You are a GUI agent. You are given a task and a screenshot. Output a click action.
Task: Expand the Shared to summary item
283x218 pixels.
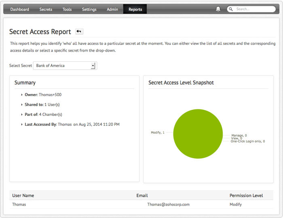point(22,105)
